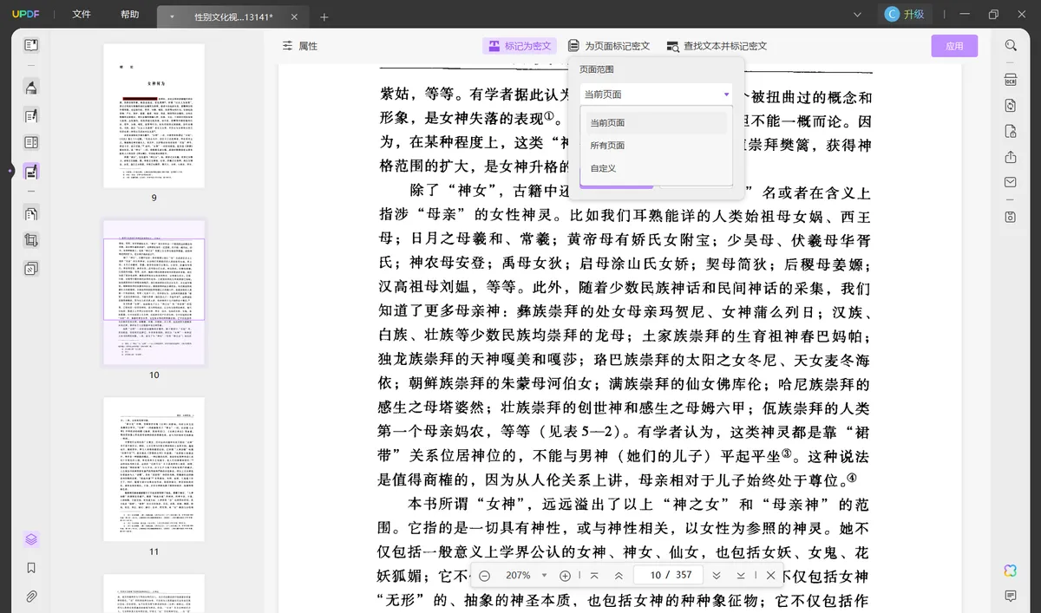The width and height of the screenshot is (1041, 613).
Task: Click the page number field showing 10 / 357
Action: coord(667,576)
